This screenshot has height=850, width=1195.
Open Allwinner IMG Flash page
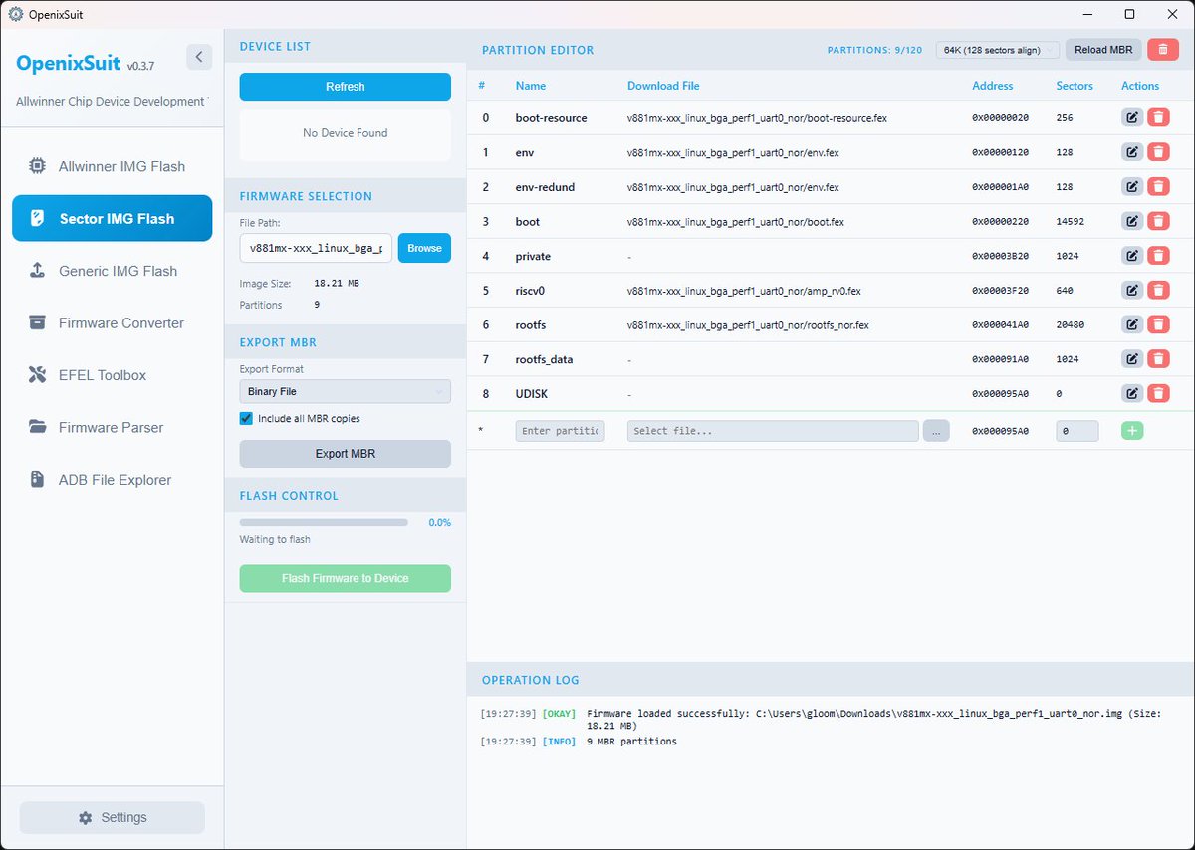point(112,166)
